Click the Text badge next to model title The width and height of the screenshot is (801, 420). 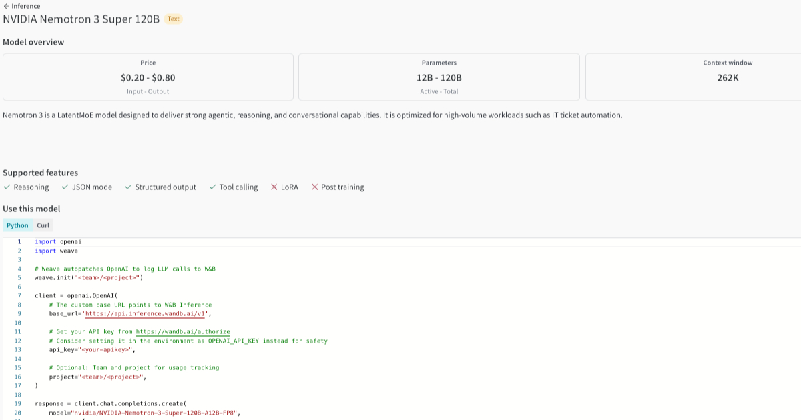[174, 19]
